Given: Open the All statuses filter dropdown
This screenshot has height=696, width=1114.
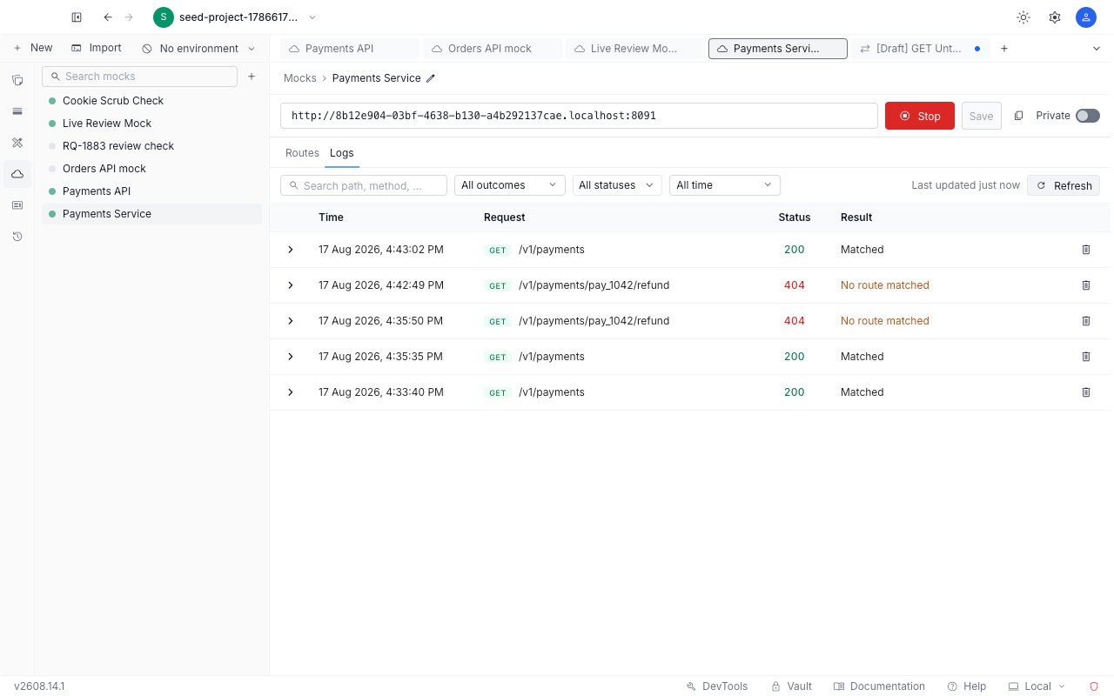Looking at the screenshot, I should click(617, 185).
